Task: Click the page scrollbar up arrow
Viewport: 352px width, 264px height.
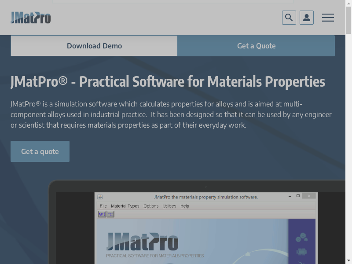Action: pyautogui.click(x=348, y=4)
